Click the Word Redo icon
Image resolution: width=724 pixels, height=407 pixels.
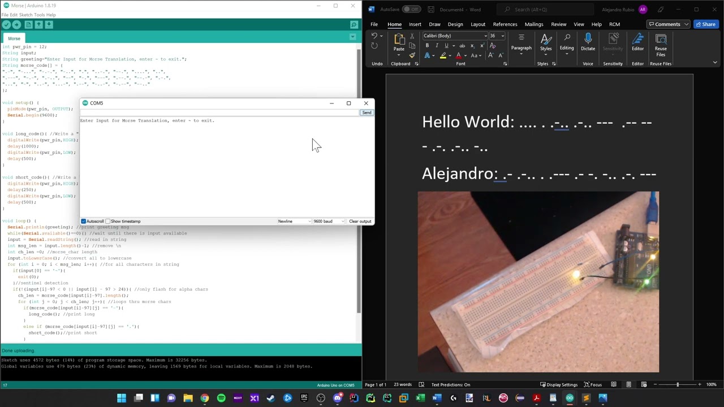(374, 46)
